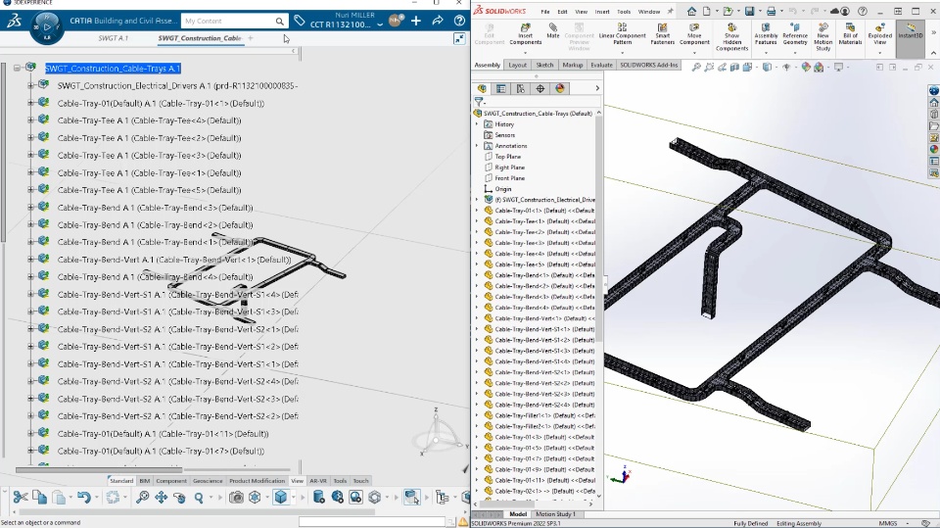Open SOLIDWORKS Insert menu
940x528 pixels.
point(602,12)
